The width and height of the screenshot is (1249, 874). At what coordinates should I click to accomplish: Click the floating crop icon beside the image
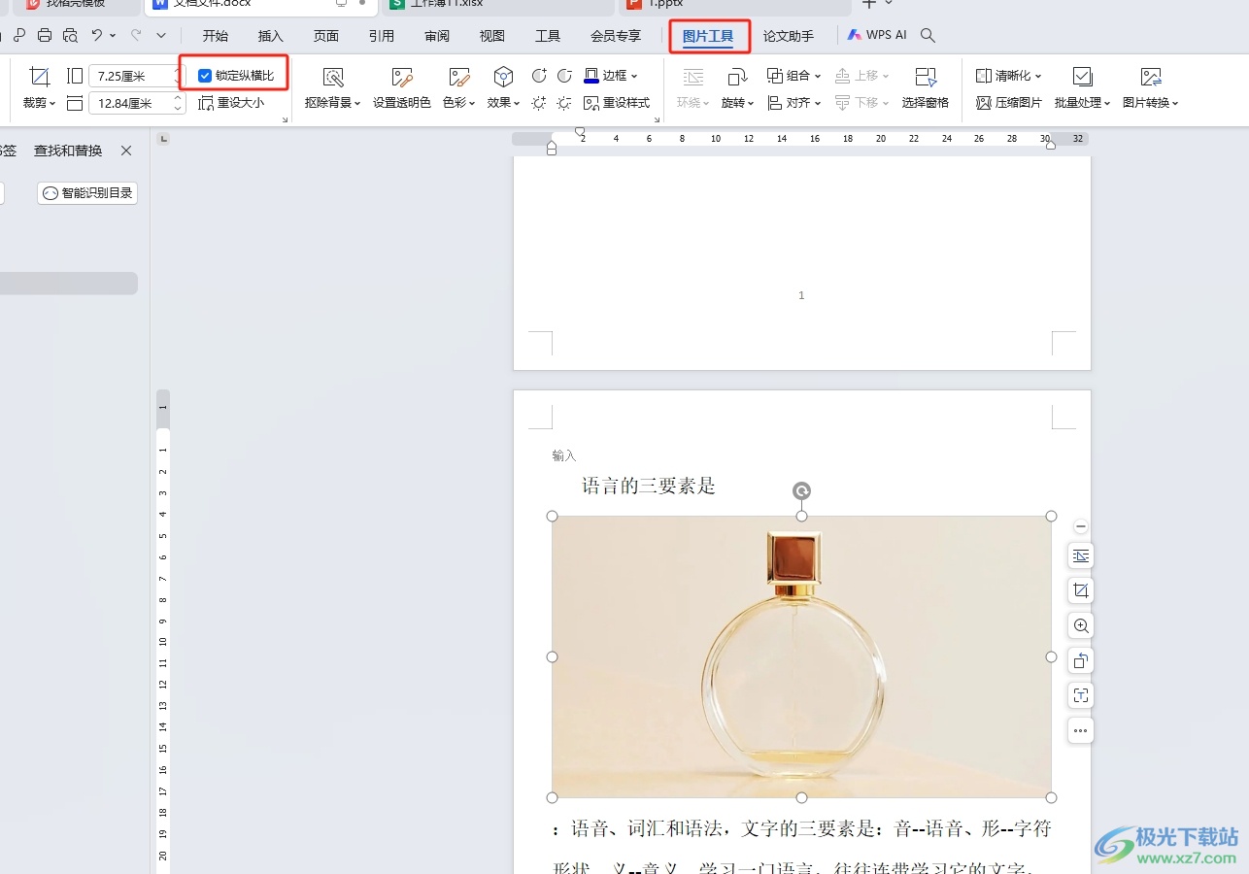[x=1081, y=590]
